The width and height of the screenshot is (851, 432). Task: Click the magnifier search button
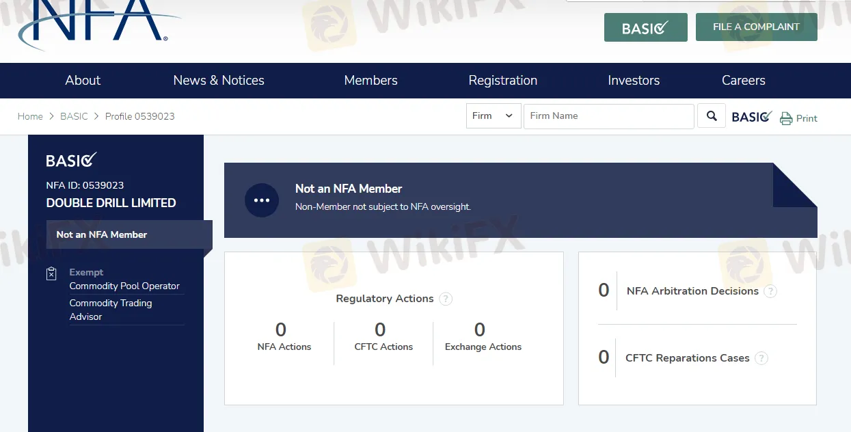(712, 116)
